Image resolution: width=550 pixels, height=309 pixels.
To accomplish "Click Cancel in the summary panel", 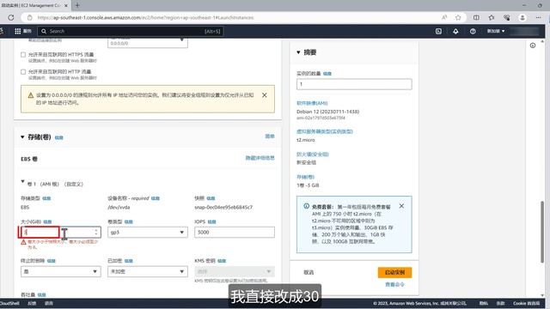I will [x=309, y=272].
